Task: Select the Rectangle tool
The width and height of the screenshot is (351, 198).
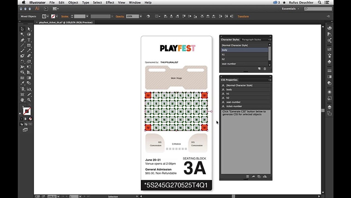Action: [x=29, y=45]
